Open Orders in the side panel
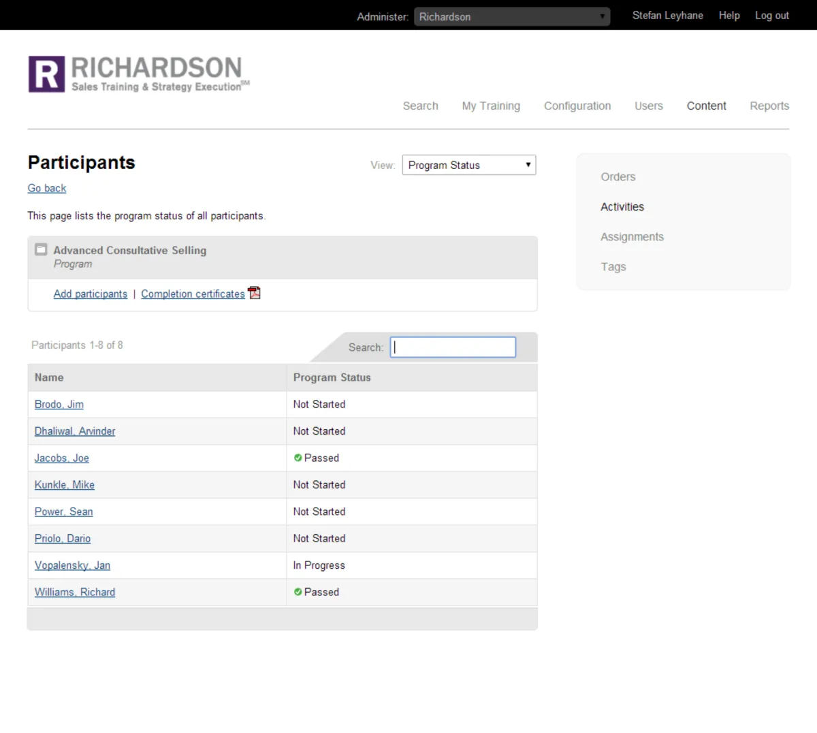 618,176
